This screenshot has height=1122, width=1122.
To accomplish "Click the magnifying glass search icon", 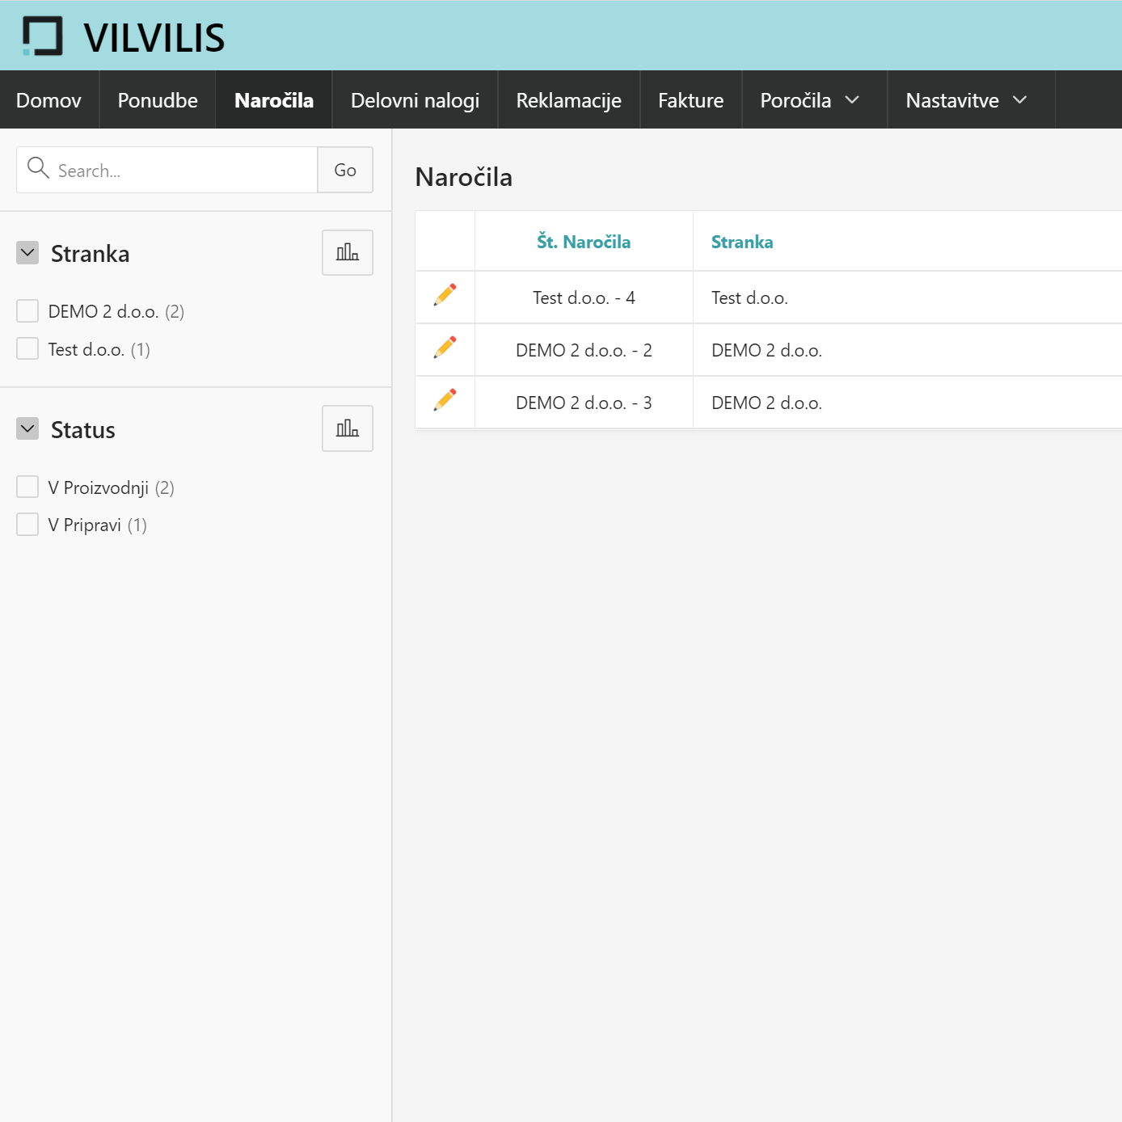I will (38, 168).
